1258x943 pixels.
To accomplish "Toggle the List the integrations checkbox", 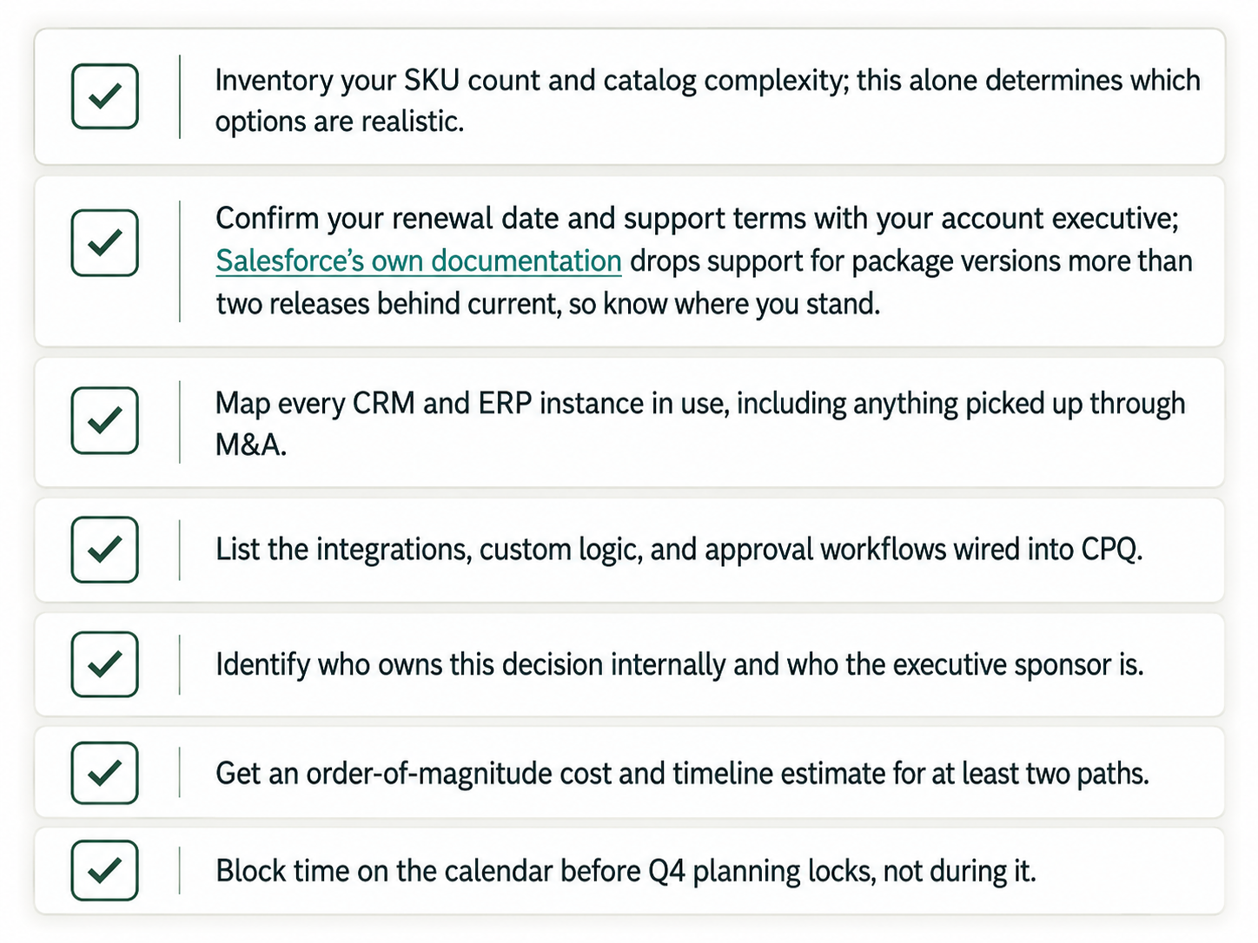I will pos(105,550).
